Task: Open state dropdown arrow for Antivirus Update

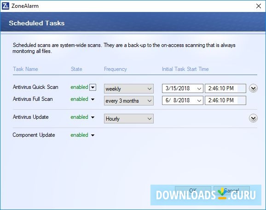Action: coord(93,117)
